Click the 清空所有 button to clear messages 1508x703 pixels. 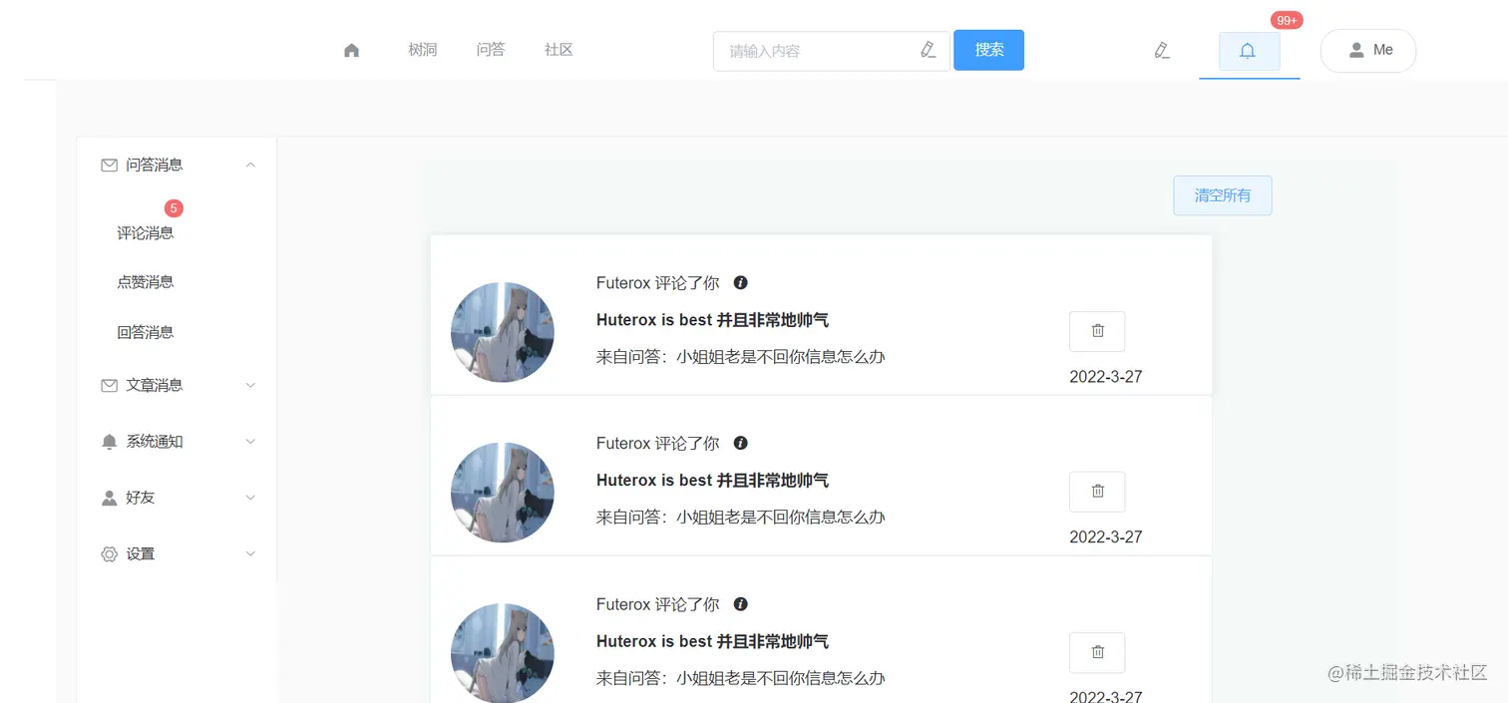[x=1222, y=195]
